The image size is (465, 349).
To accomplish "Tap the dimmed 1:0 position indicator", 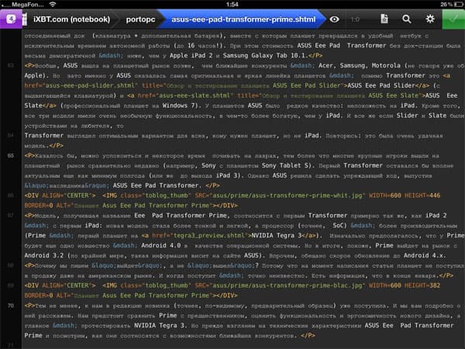I will coord(355,19).
